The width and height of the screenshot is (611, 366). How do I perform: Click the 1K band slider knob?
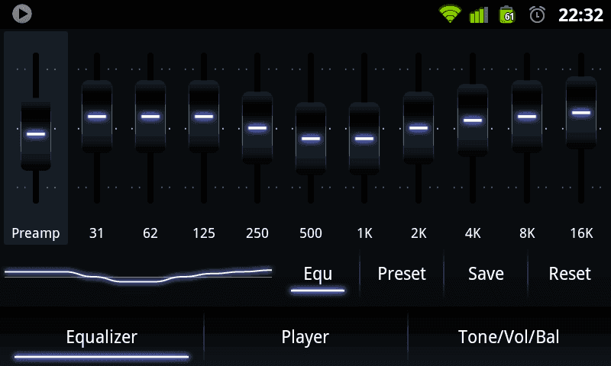[x=364, y=139]
